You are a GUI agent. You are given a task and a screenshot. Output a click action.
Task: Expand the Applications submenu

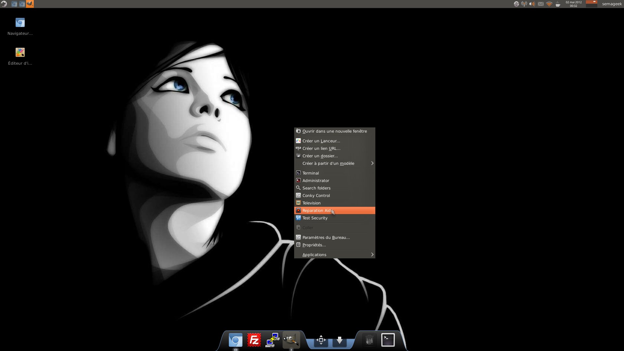tap(335, 255)
